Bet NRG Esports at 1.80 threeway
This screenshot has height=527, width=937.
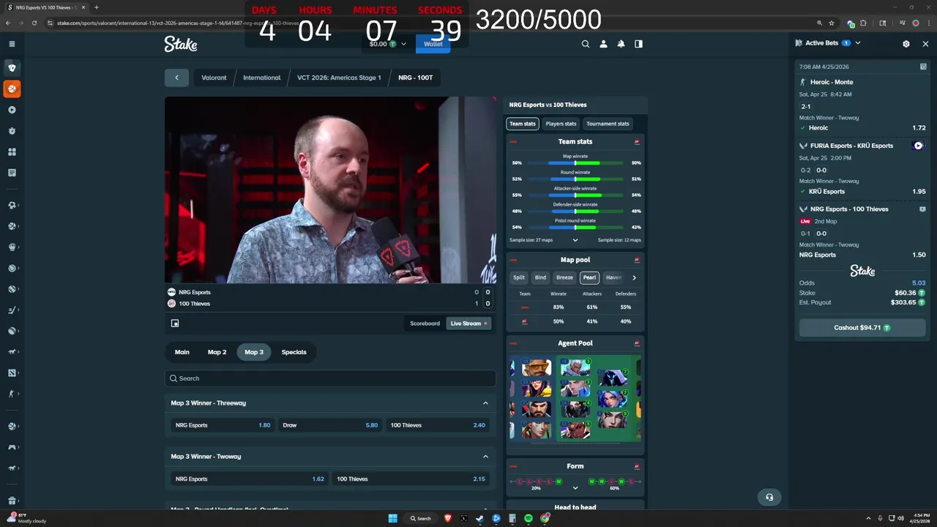tap(223, 425)
